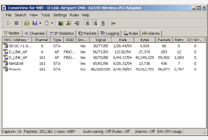Viewport: 208px width, 140px height.
Task: Click node icon of Proxim row
Action: (6, 69)
